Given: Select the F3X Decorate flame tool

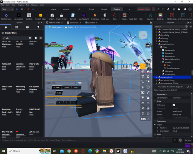Looking at the screenshot, I should point(148,98).
